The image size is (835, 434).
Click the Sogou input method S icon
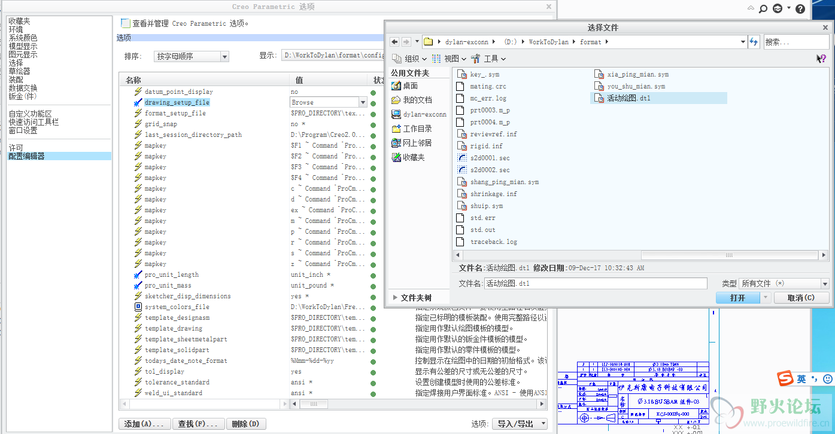point(785,379)
